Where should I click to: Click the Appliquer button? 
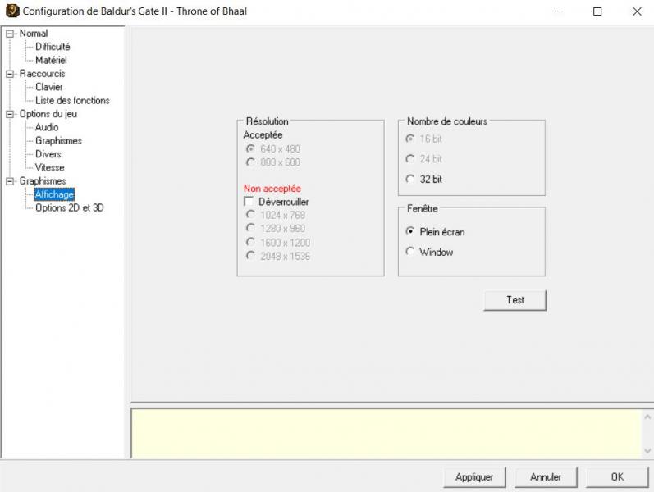click(x=474, y=477)
